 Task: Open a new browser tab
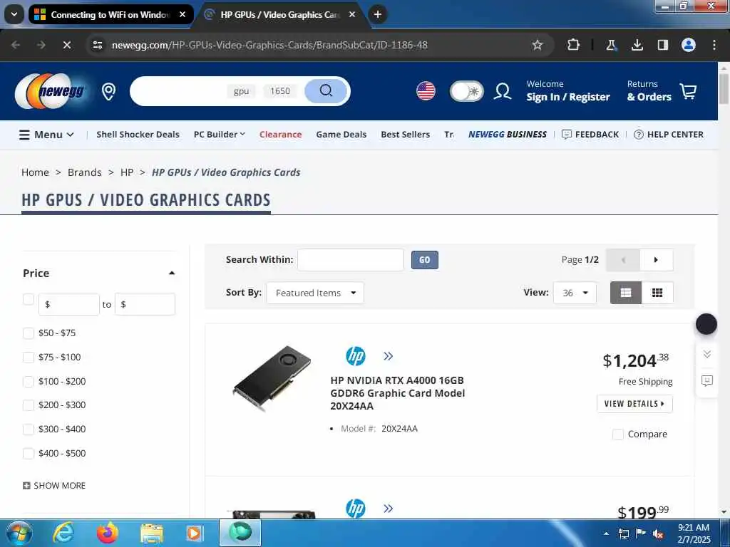tap(378, 14)
